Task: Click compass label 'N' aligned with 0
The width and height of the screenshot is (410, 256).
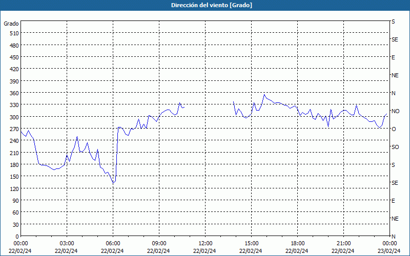Action: (x=394, y=237)
